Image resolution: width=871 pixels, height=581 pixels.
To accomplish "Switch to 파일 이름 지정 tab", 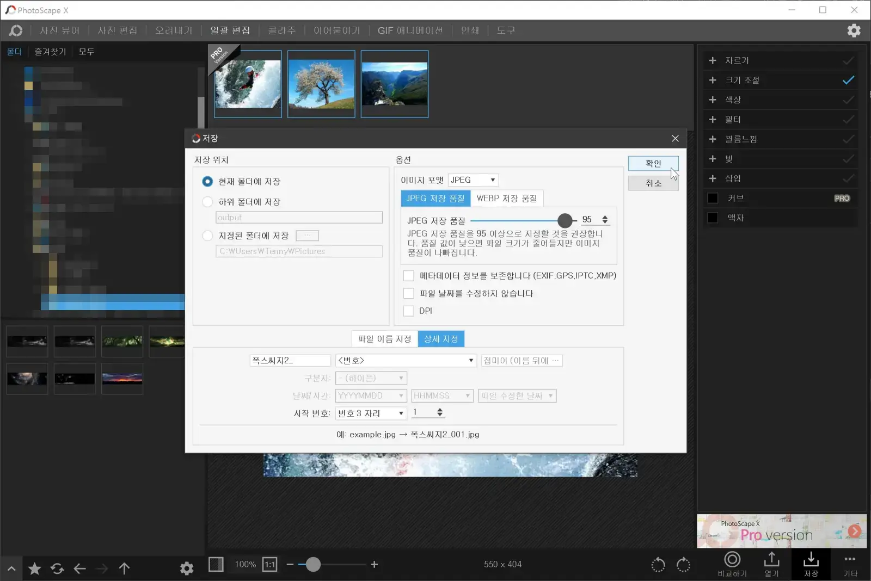I will 385,339.
